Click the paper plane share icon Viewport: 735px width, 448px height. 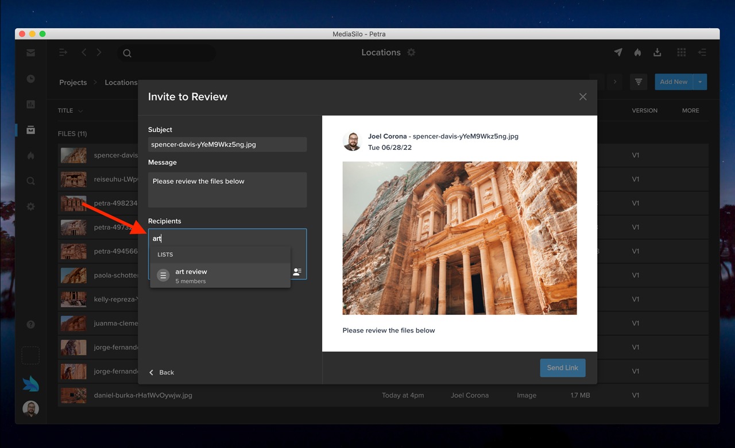click(618, 52)
